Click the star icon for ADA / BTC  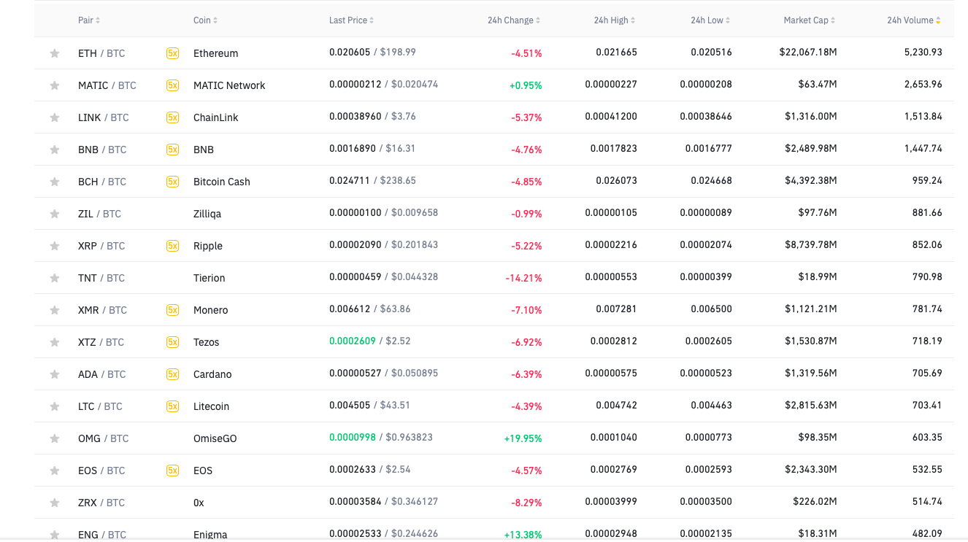click(54, 374)
